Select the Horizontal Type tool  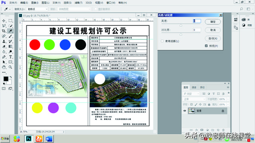(10, 57)
